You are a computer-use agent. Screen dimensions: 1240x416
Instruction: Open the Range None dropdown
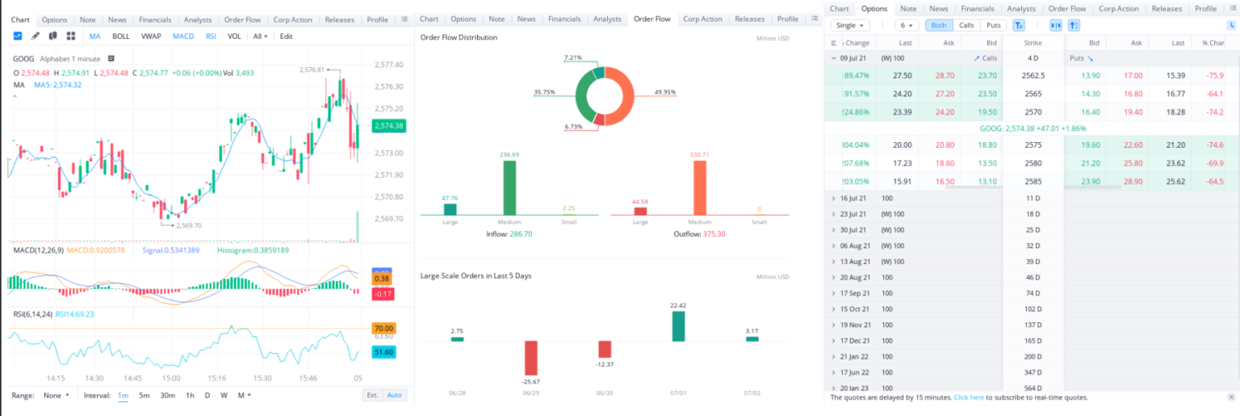[x=57, y=395]
